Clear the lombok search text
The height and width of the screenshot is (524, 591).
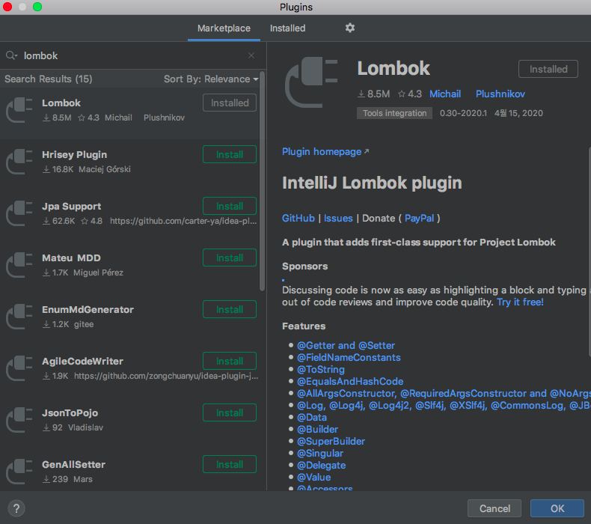click(251, 56)
